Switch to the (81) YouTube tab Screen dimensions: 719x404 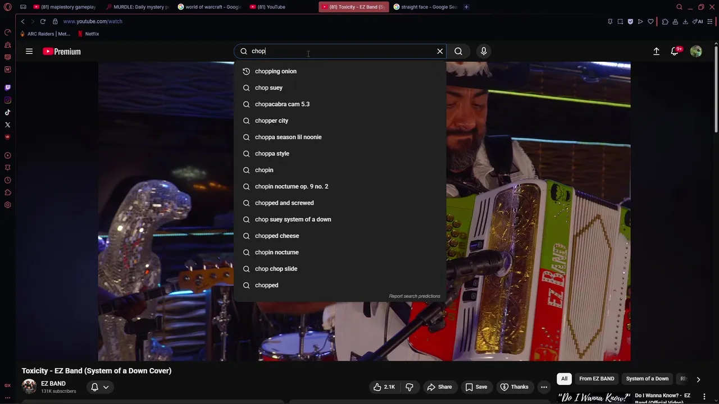(281, 7)
